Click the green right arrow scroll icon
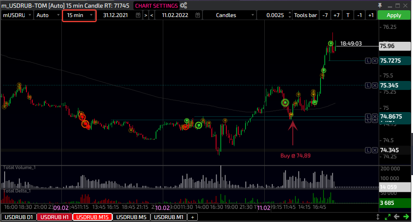The width and height of the screenshot is (413, 222). coord(406,217)
